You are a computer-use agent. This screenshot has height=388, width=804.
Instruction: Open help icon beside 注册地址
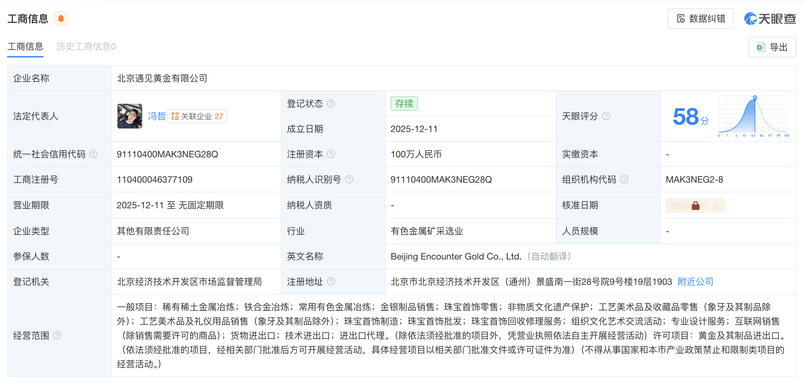[x=331, y=282]
